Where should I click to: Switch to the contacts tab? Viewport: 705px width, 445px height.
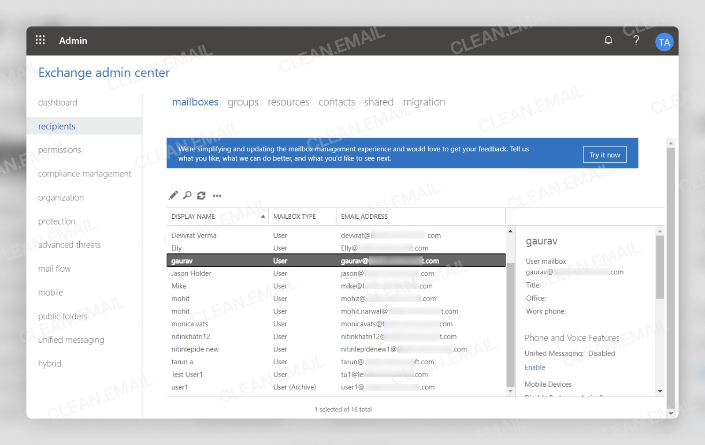[337, 102]
